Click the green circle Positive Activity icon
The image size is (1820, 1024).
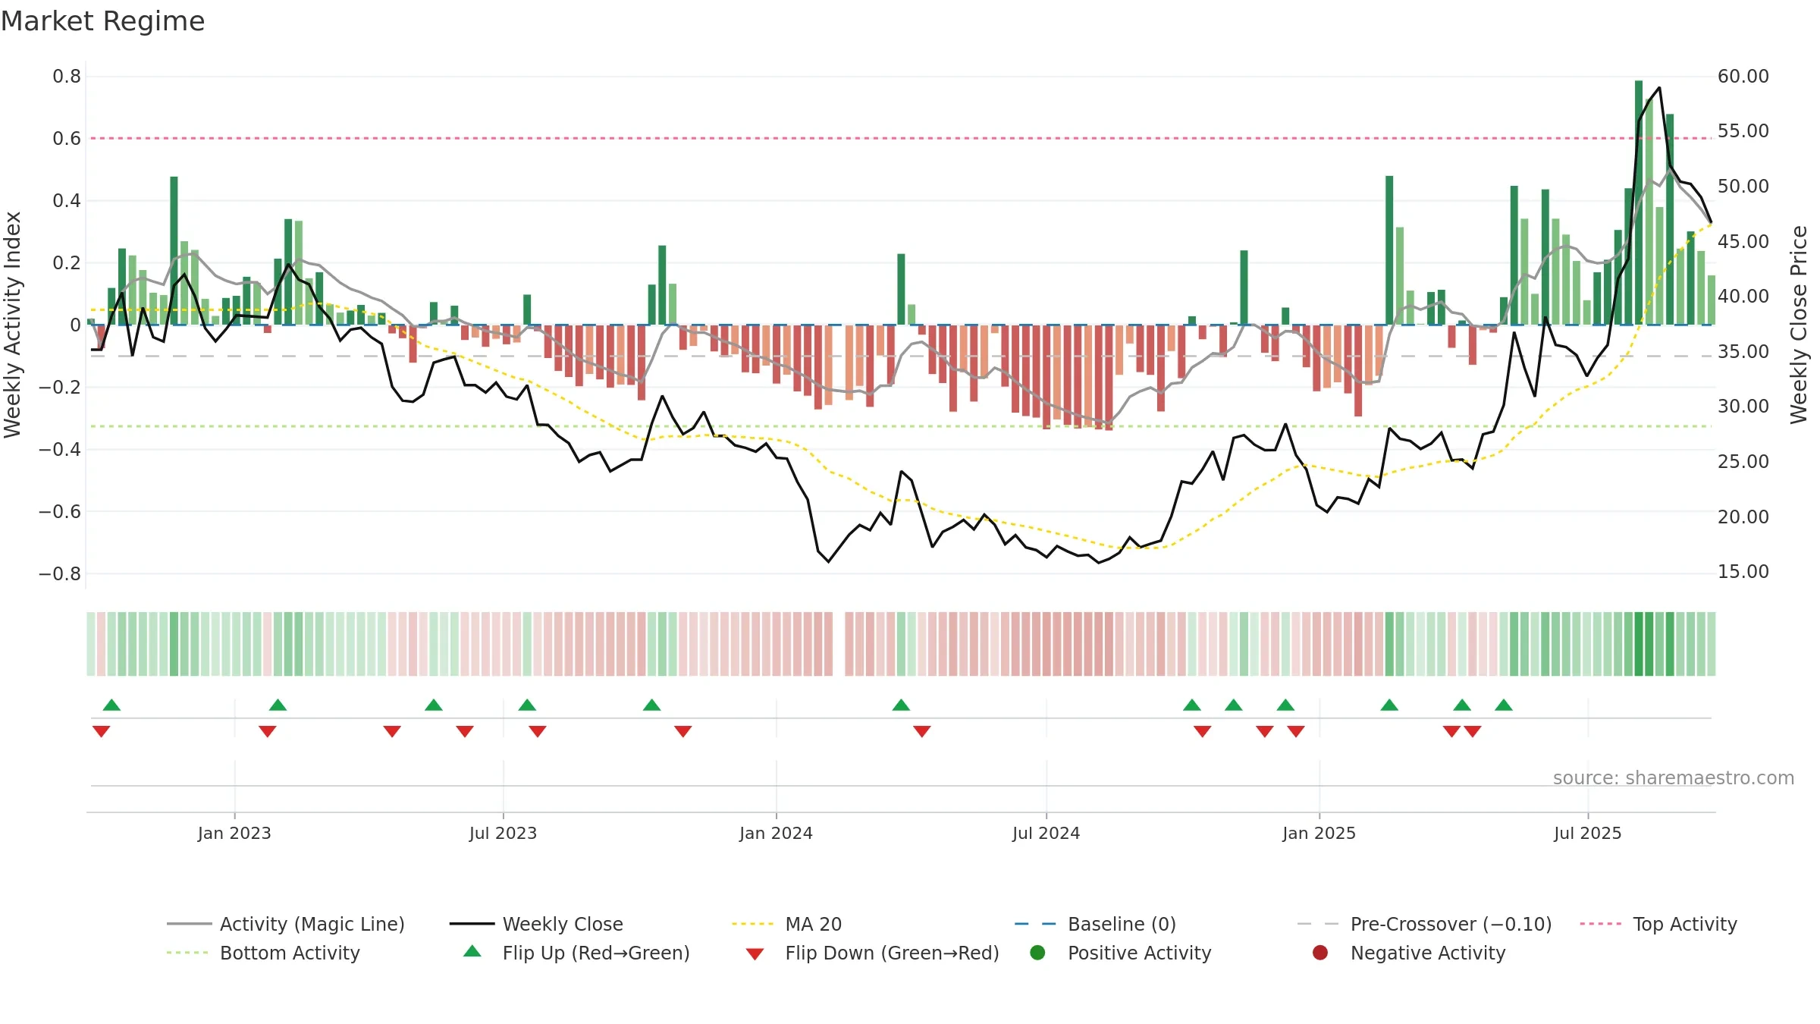pos(1037,953)
